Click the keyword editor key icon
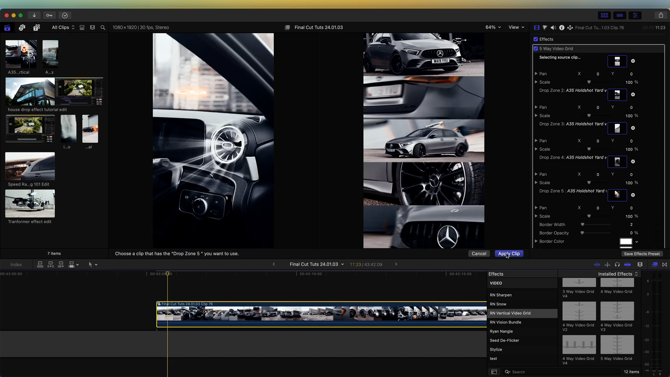 [49, 15]
